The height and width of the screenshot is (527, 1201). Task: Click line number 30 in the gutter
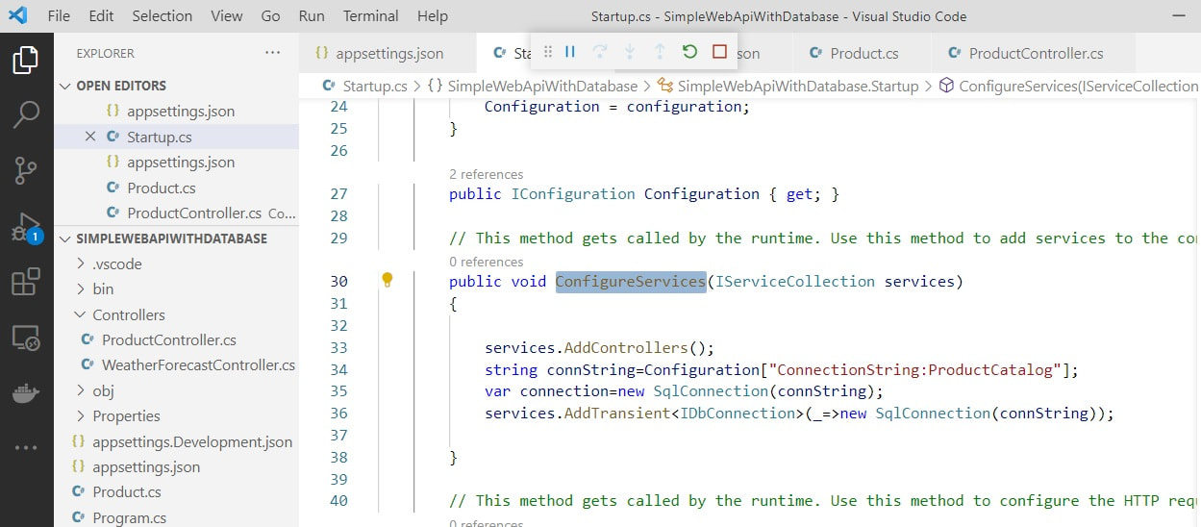coord(338,282)
